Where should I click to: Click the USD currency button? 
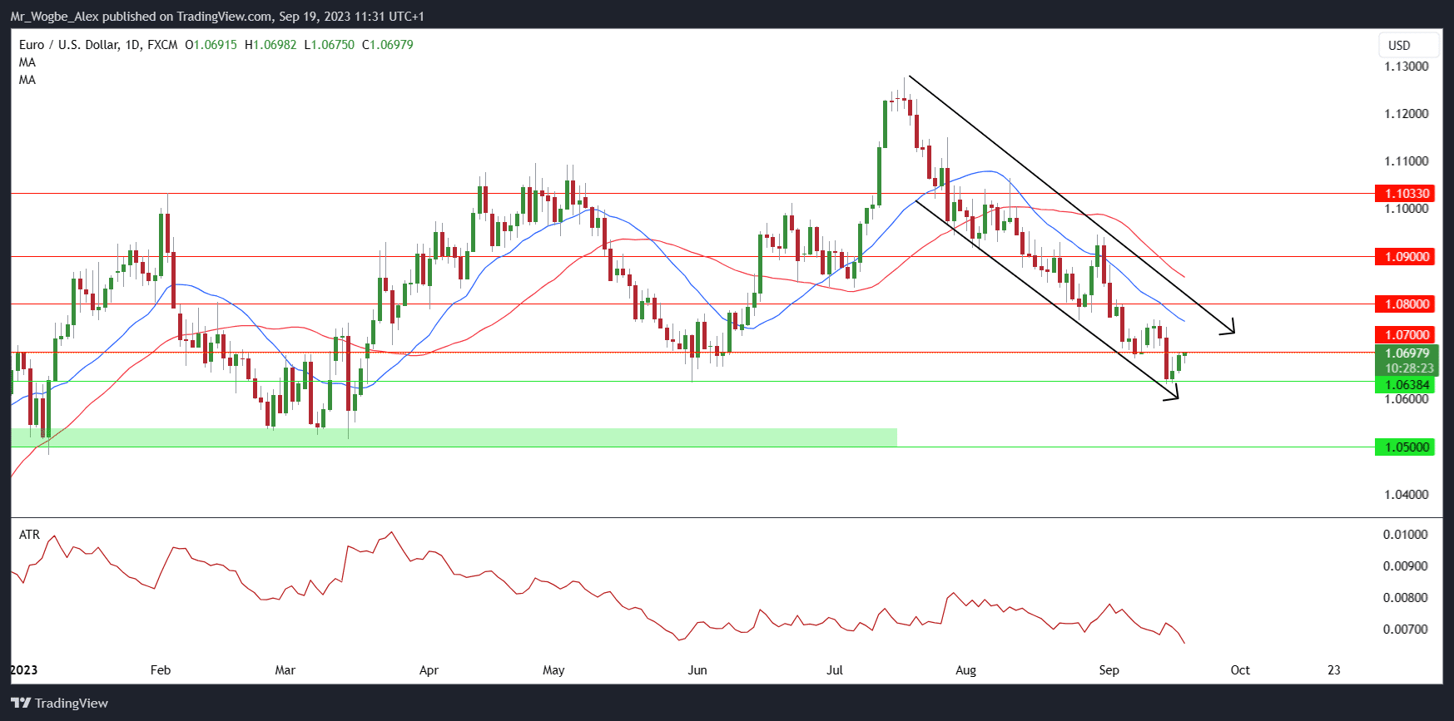[1408, 45]
